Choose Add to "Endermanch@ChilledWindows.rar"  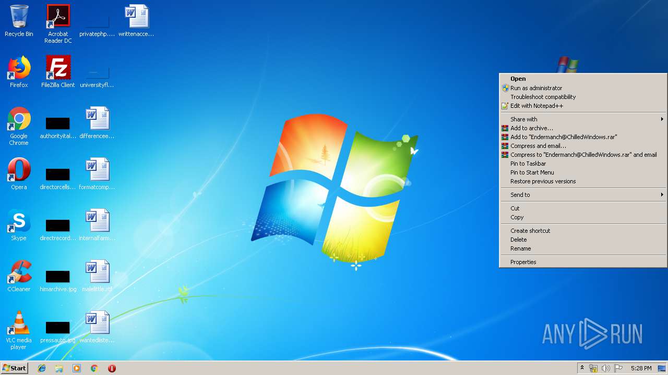pos(583,137)
